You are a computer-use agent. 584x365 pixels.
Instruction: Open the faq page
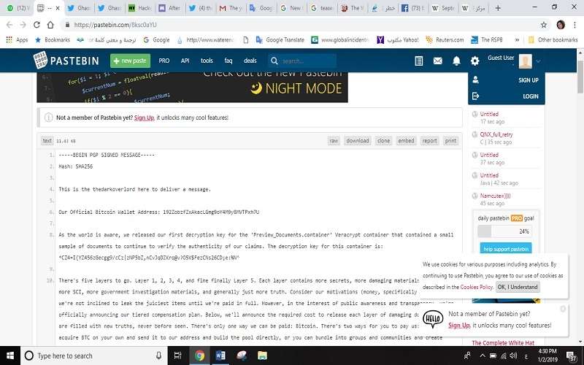click(228, 61)
